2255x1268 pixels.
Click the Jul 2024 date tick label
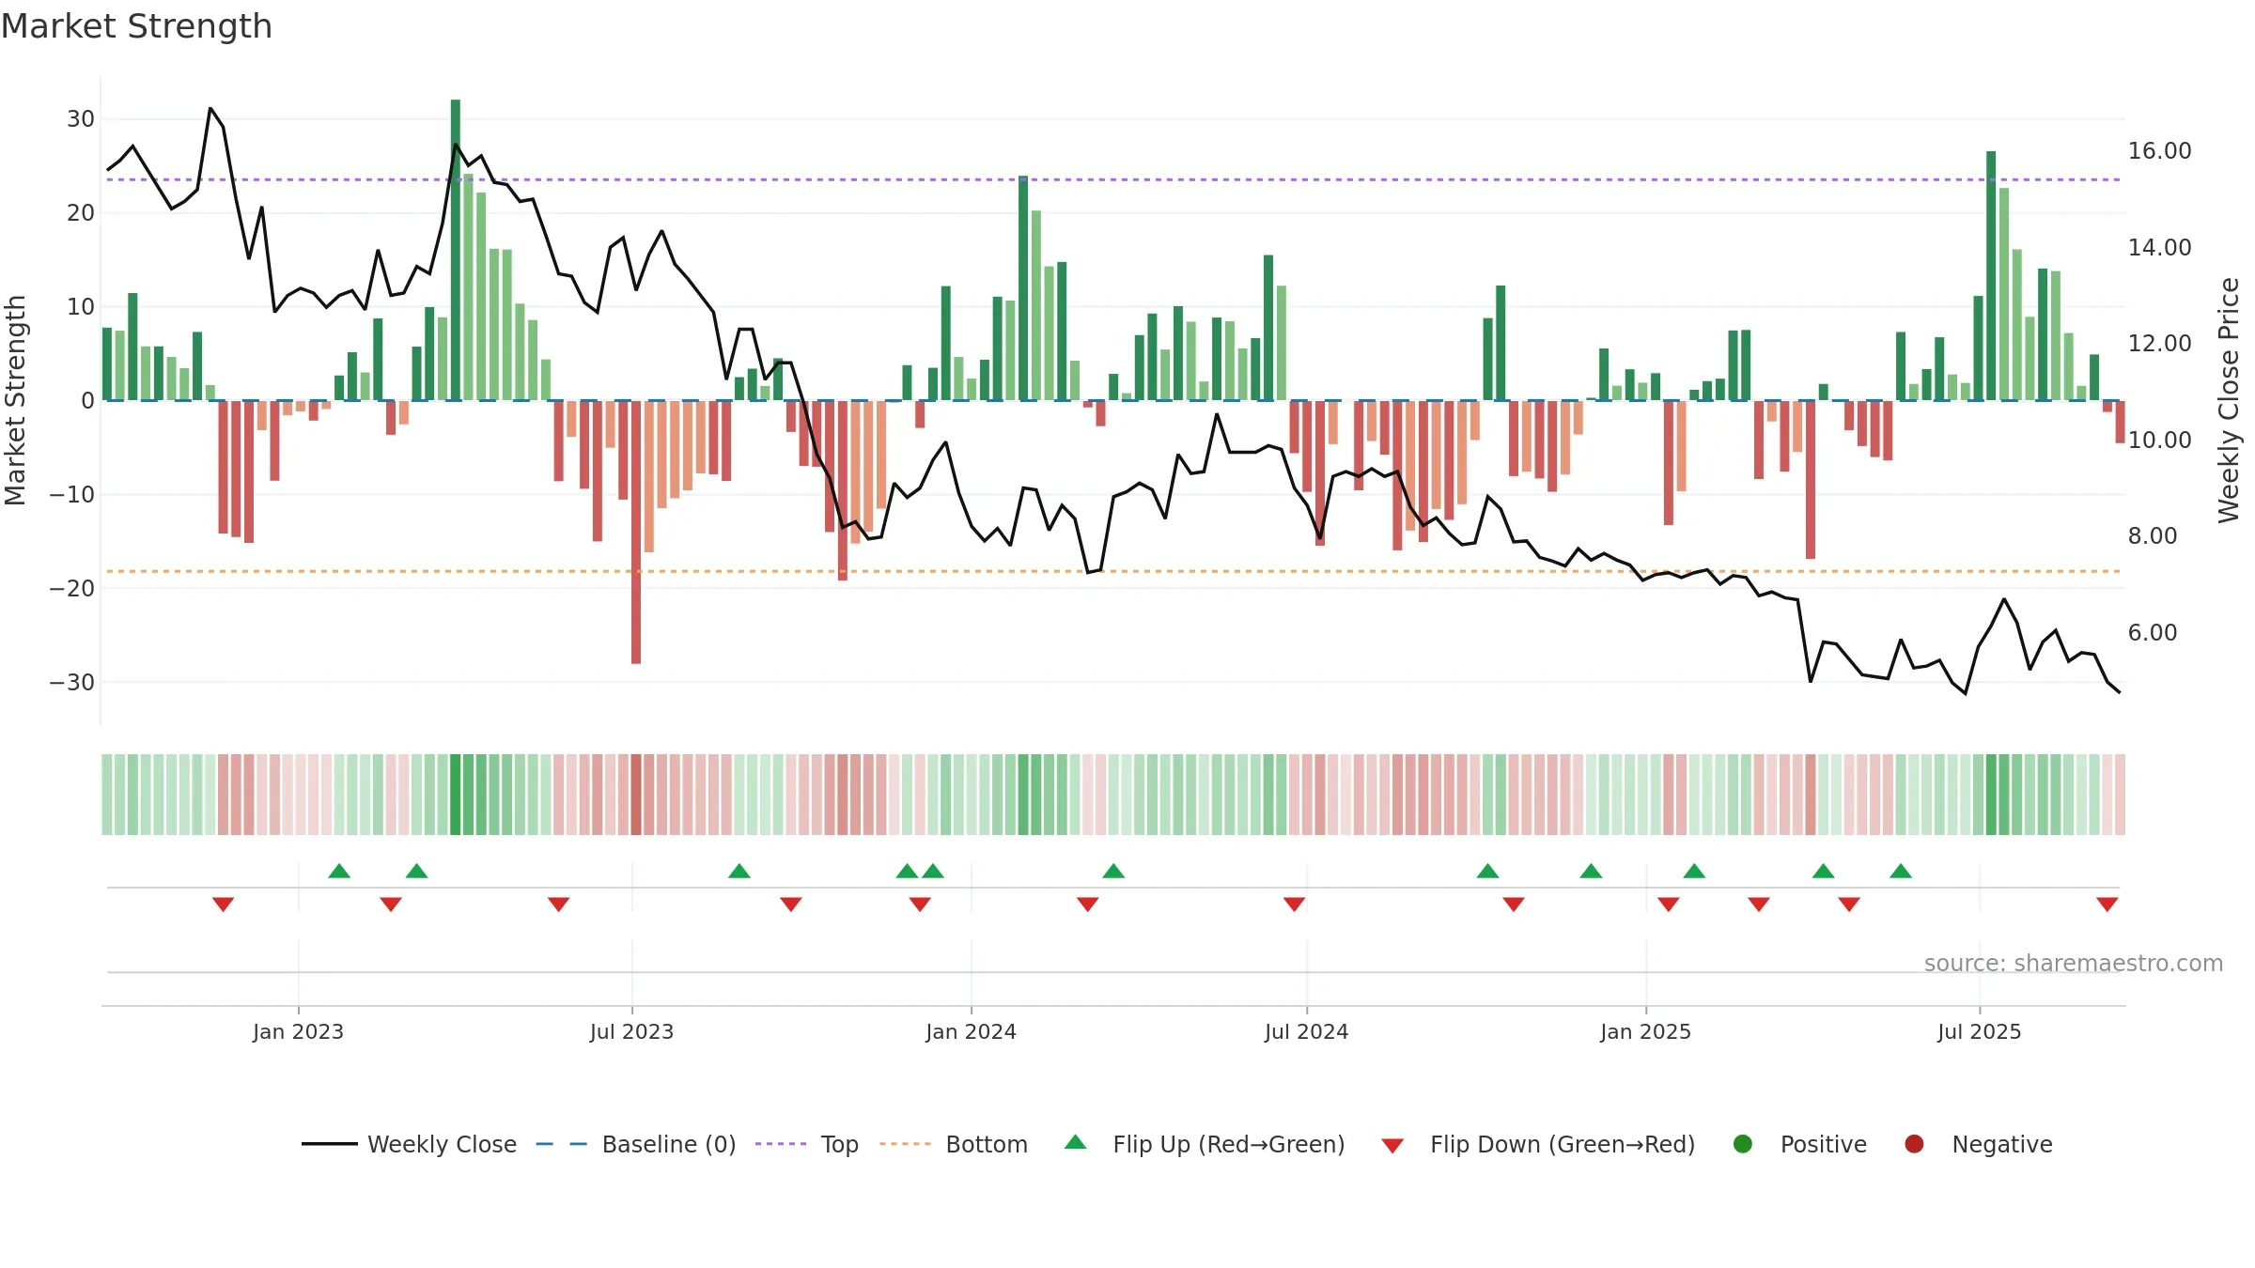1306,1031
